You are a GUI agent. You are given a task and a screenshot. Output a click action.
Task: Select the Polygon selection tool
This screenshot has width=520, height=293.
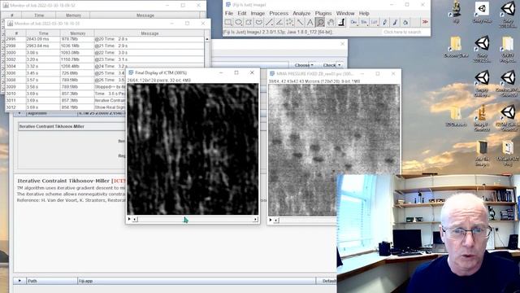249,22
